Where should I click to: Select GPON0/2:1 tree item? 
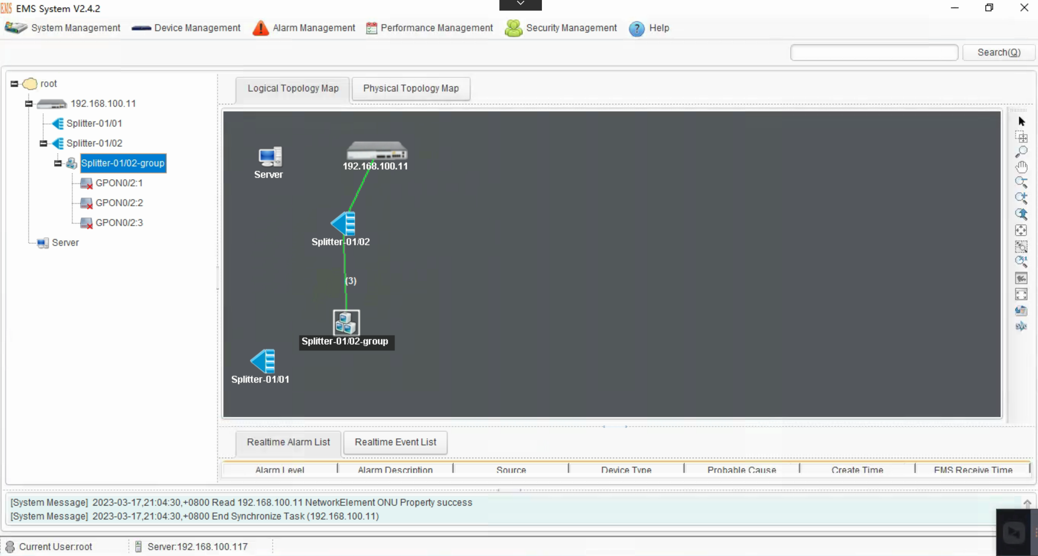[x=119, y=182]
